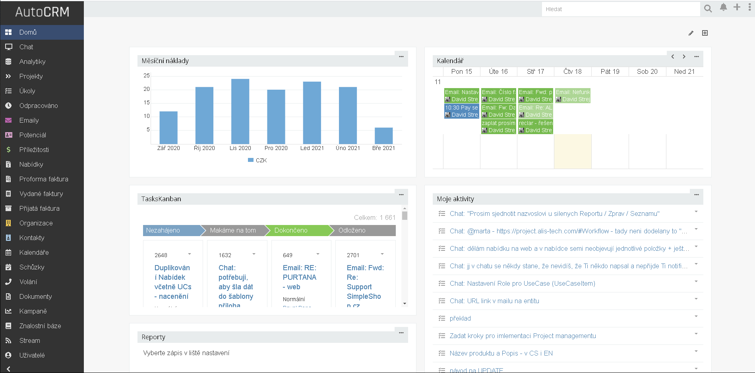Click the plus icon in top bar
Screen dimensions: 755x373
[737, 8]
